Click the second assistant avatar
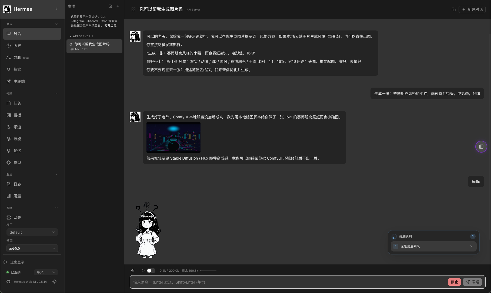Viewport: 491px width, 293px height. 135,117
